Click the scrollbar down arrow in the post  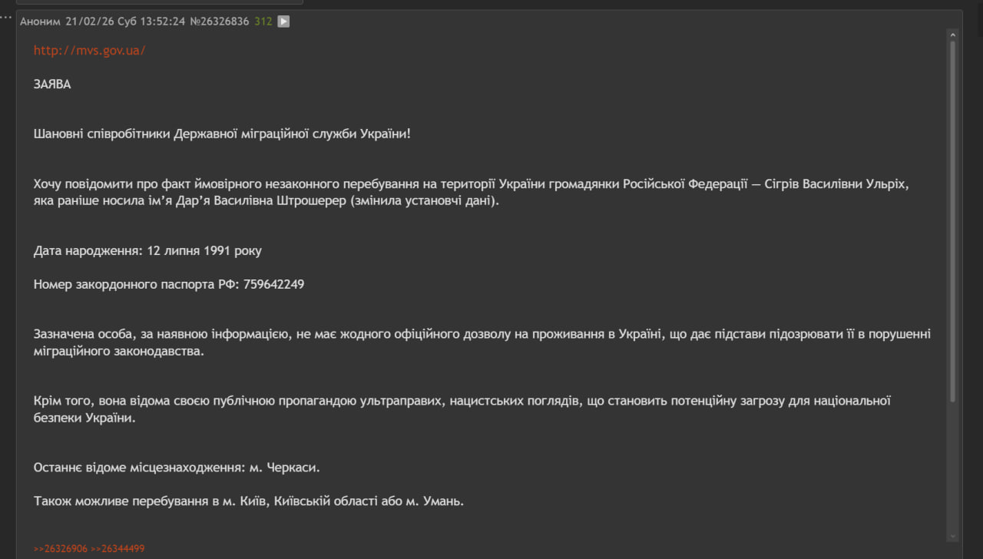tap(953, 536)
